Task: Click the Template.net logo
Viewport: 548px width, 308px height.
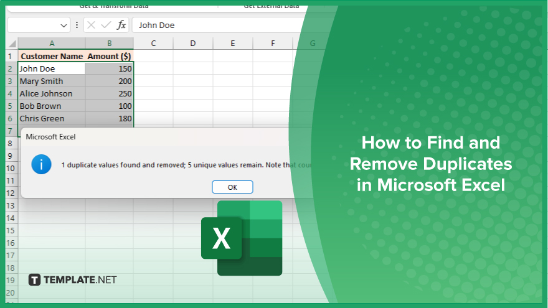Action: click(x=72, y=280)
